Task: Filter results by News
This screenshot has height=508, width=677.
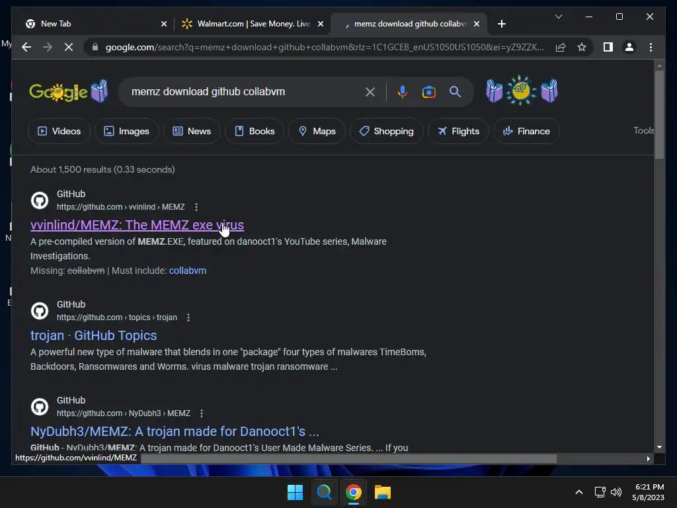Action: click(x=192, y=131)
